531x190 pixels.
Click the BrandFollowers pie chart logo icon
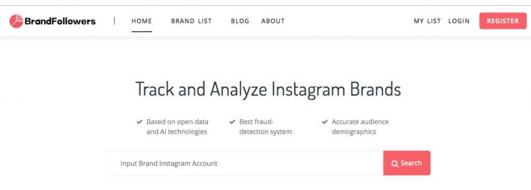click(16, 21)
